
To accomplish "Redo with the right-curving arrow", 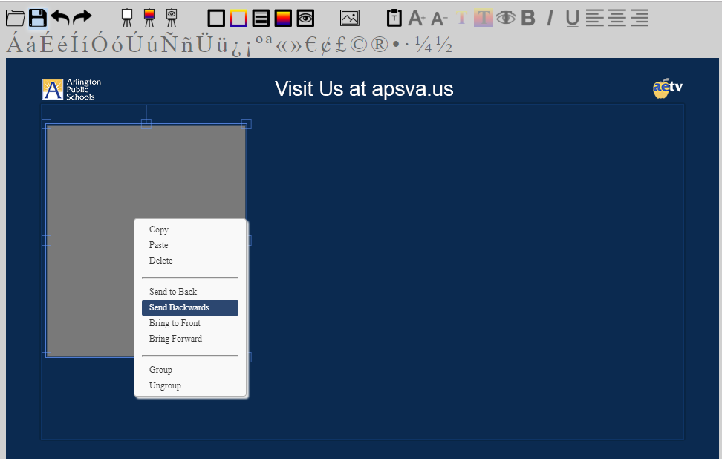I will 80,16.
